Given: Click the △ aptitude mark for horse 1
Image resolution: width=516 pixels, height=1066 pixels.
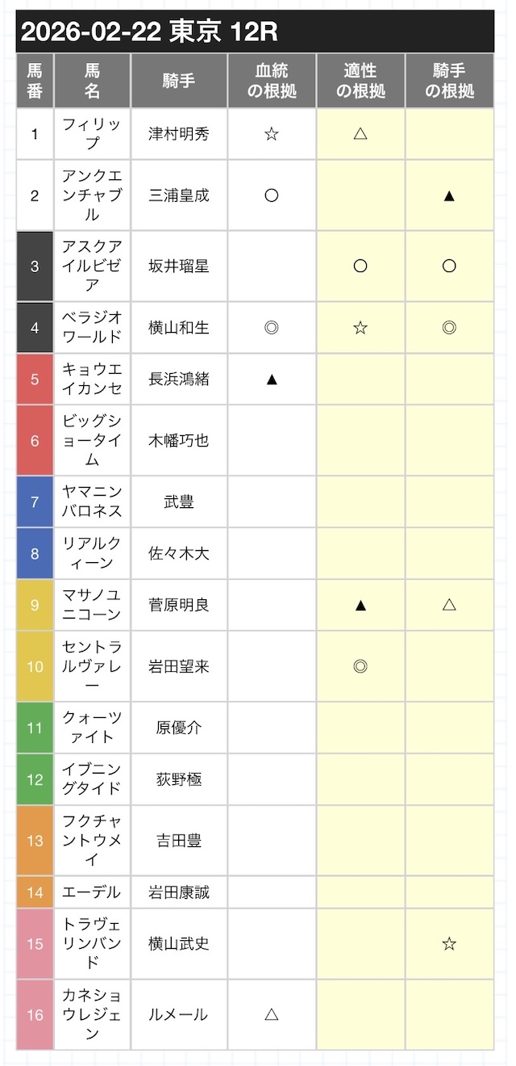Looking at the screenshot, I should pyautogui.click(x=360, y=134).
